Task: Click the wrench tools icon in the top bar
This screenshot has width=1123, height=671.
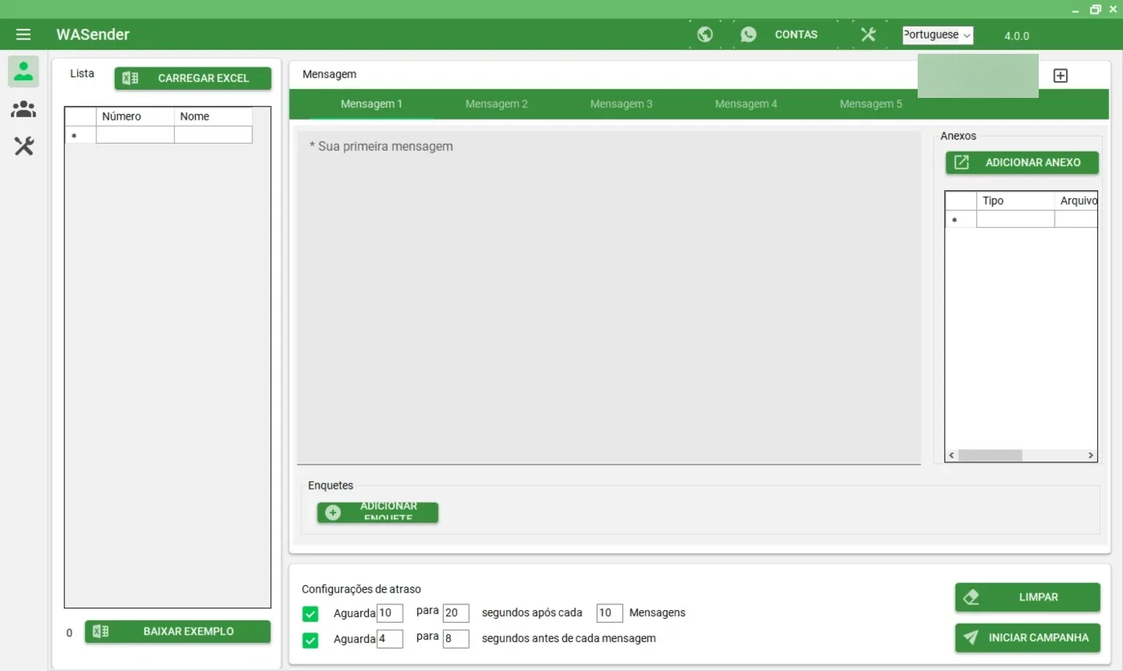Action: coord(868,35)
